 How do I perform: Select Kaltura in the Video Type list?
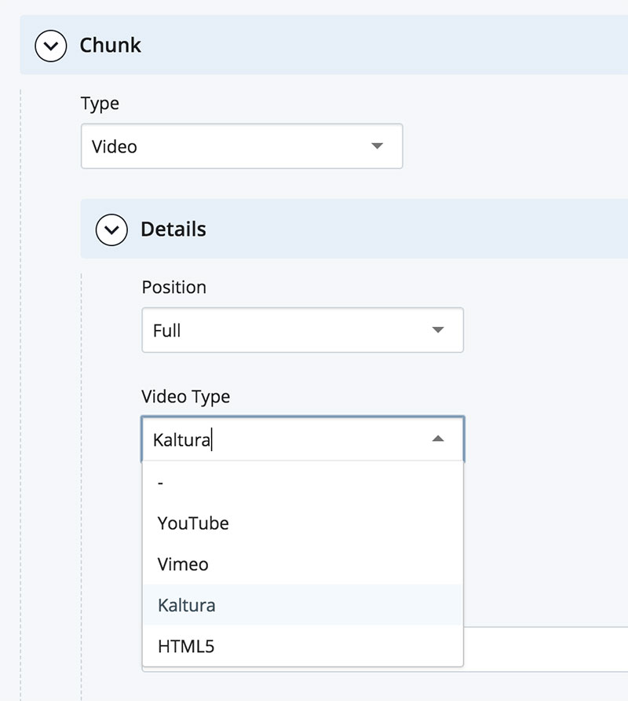coord(302,605)
